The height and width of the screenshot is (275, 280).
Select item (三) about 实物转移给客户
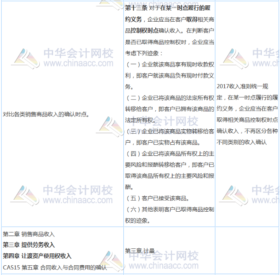170,137
